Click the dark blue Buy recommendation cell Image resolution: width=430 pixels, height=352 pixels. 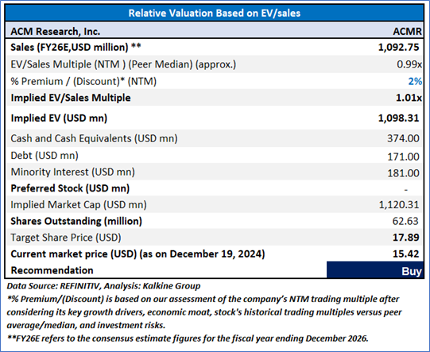coord(375,270)
